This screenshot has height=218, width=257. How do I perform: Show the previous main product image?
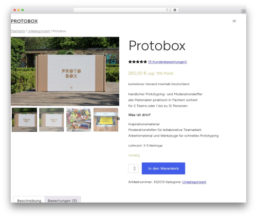click(x=14, y=73)
